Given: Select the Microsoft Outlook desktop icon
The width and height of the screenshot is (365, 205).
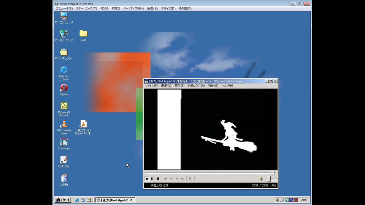Looking at the screenshot, I should click(x=64, y=109).
